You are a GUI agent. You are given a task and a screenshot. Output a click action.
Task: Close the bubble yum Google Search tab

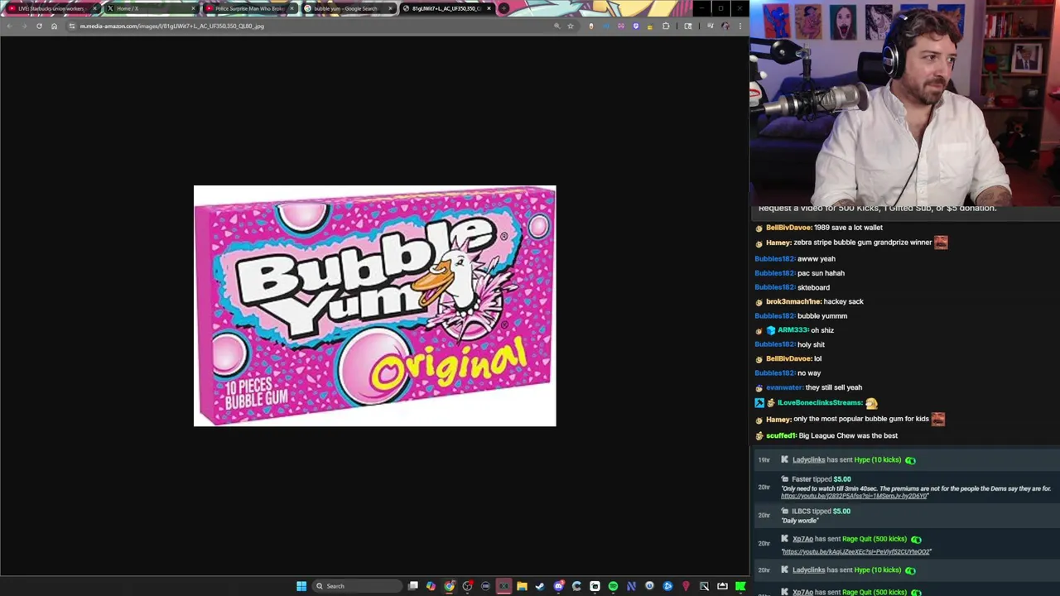click(390, 8)
